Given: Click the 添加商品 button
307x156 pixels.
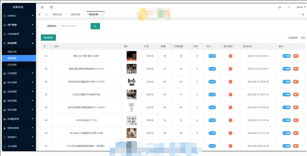Looking at the screenshot, I should tap(48, 38).
